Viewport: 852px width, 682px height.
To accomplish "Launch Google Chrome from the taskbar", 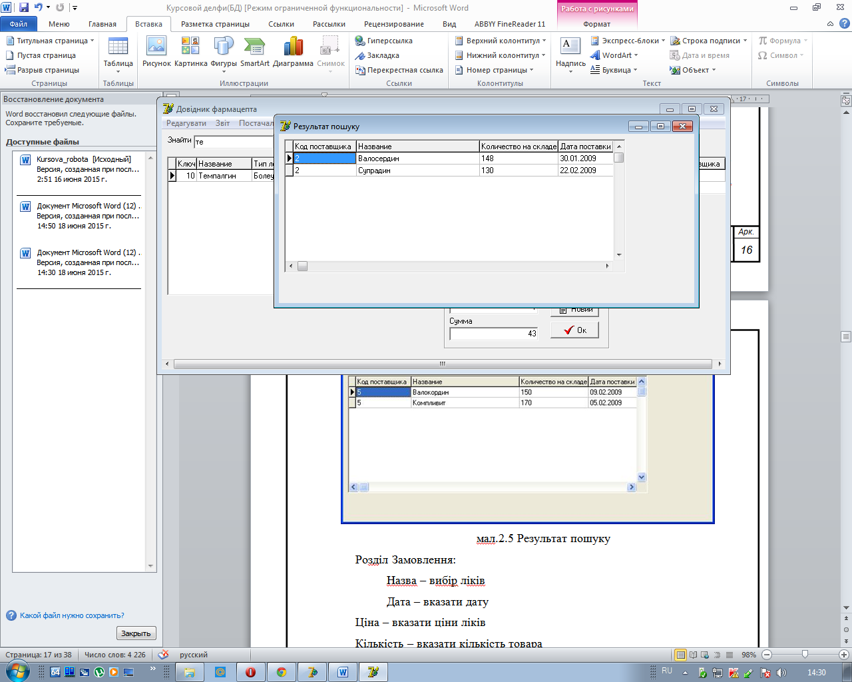I will pos(282,672).
